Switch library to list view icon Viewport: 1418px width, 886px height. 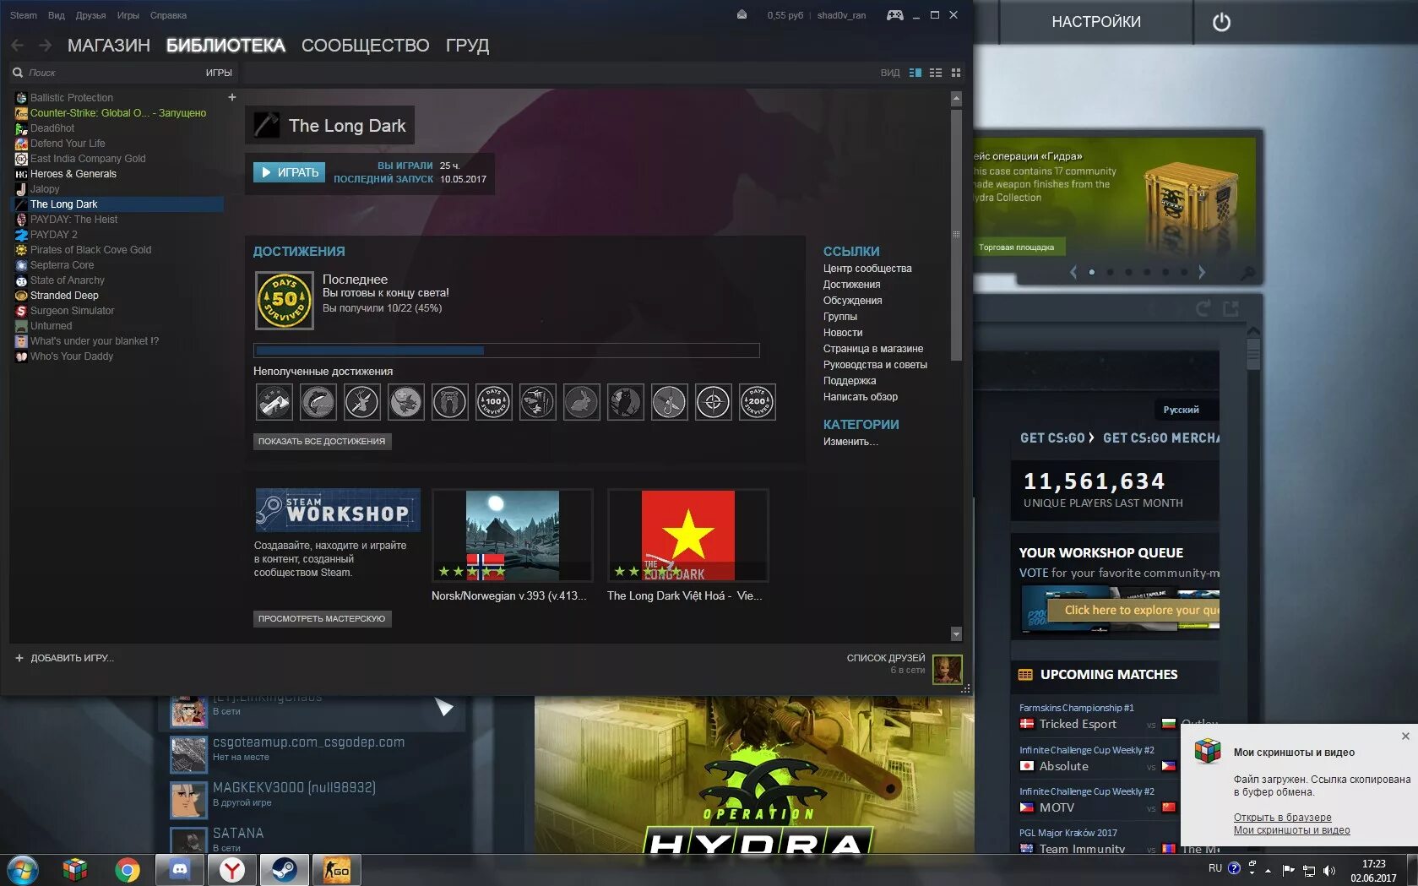pos(936,73)
